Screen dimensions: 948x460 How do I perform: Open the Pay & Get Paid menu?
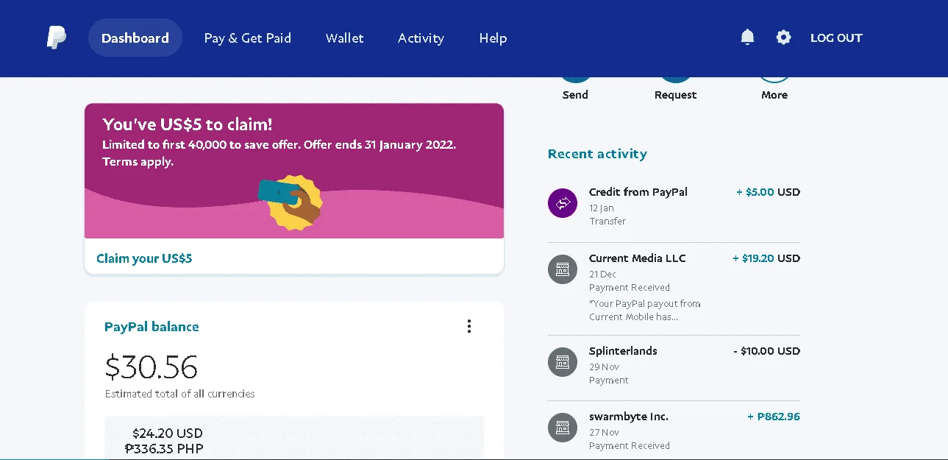(x=248, y=38)
